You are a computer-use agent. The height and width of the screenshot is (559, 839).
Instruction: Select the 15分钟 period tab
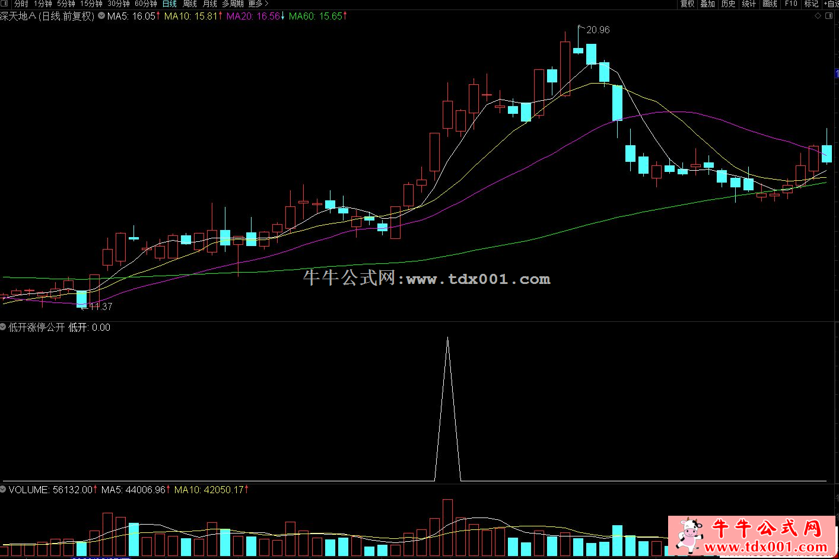91,4
